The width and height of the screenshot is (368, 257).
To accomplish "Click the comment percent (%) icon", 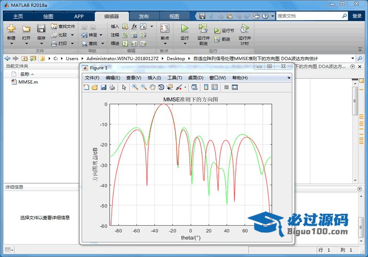I will 126,35.
